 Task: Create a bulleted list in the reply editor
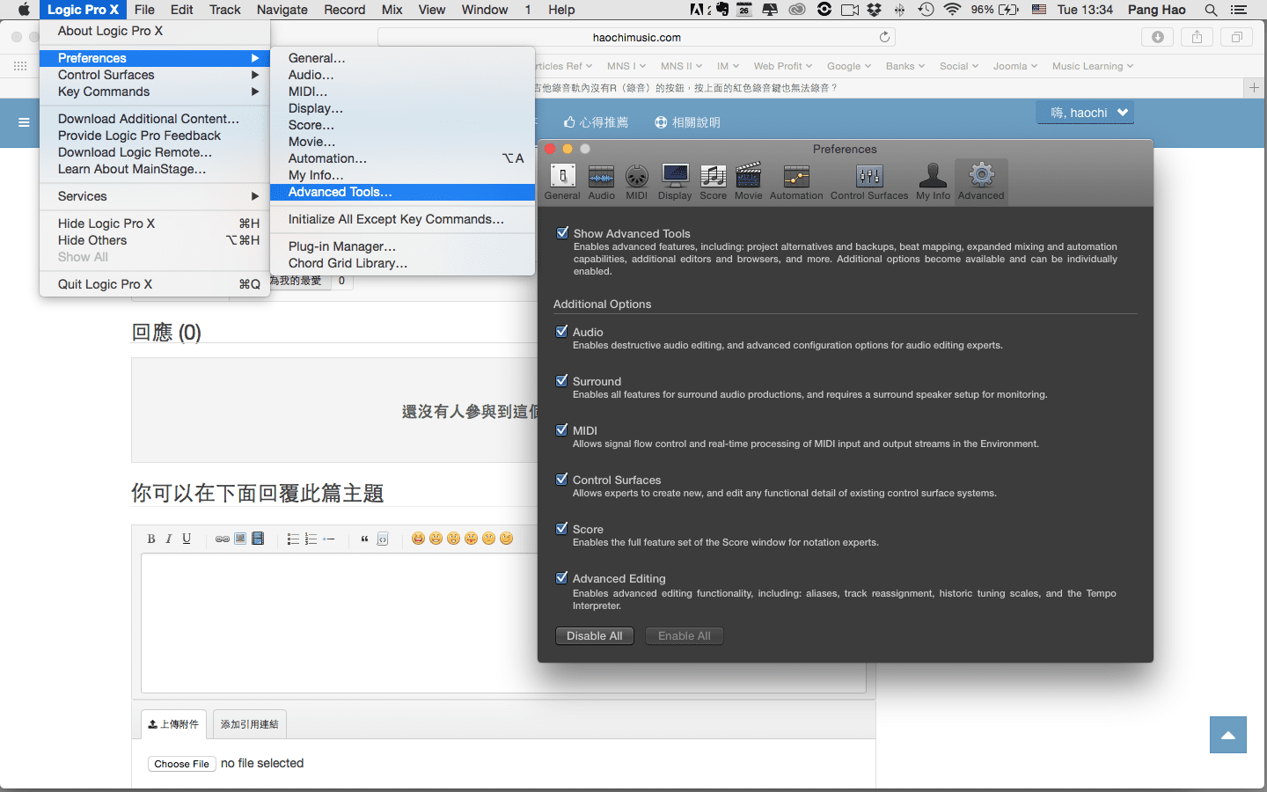pos(294,539)
